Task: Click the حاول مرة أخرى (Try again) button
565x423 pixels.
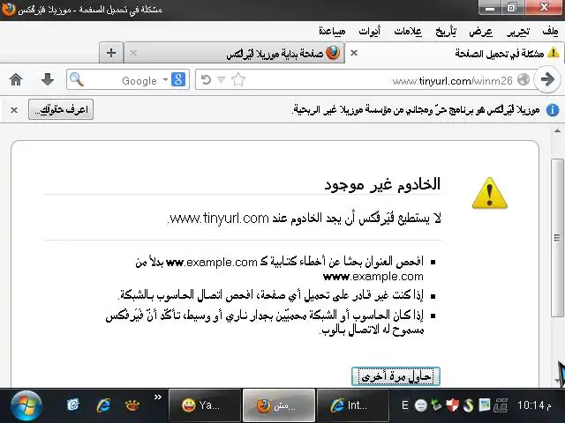Action: (395, 376)
